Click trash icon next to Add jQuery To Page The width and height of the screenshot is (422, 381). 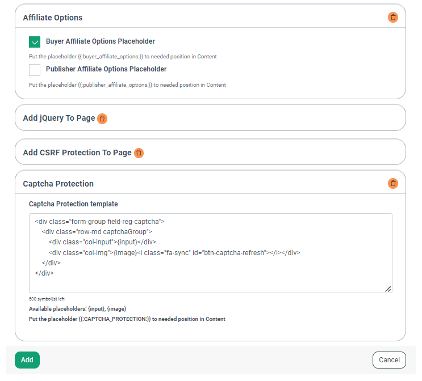pyautogui.click(x=102, y=118)
